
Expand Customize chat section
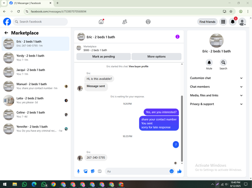[216, 78]
